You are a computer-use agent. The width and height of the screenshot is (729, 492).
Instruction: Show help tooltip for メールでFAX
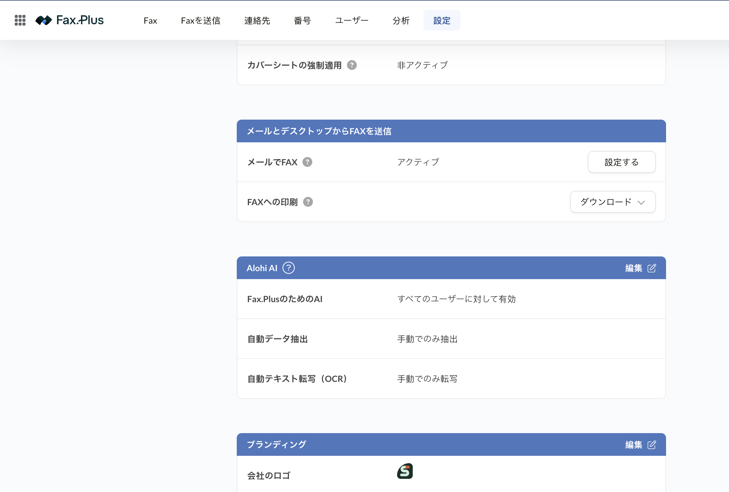(x=307, y=162)
